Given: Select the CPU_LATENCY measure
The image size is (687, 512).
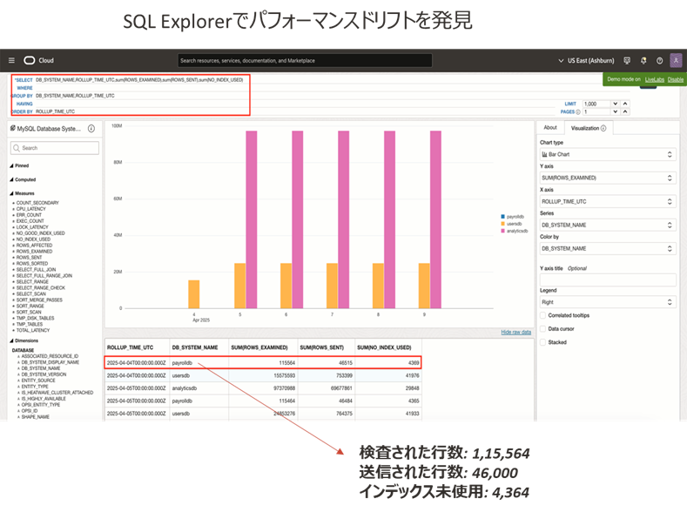Looking at the screenshot, I should click(x=30, y=209).
